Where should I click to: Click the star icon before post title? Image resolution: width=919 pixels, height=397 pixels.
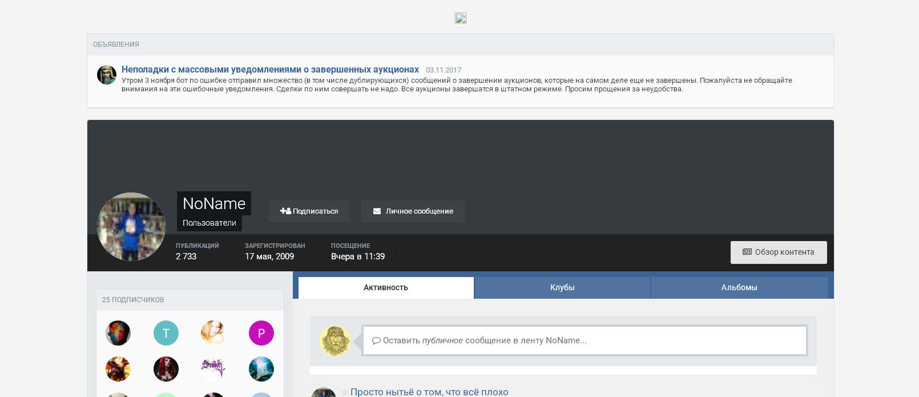[345, 392]
